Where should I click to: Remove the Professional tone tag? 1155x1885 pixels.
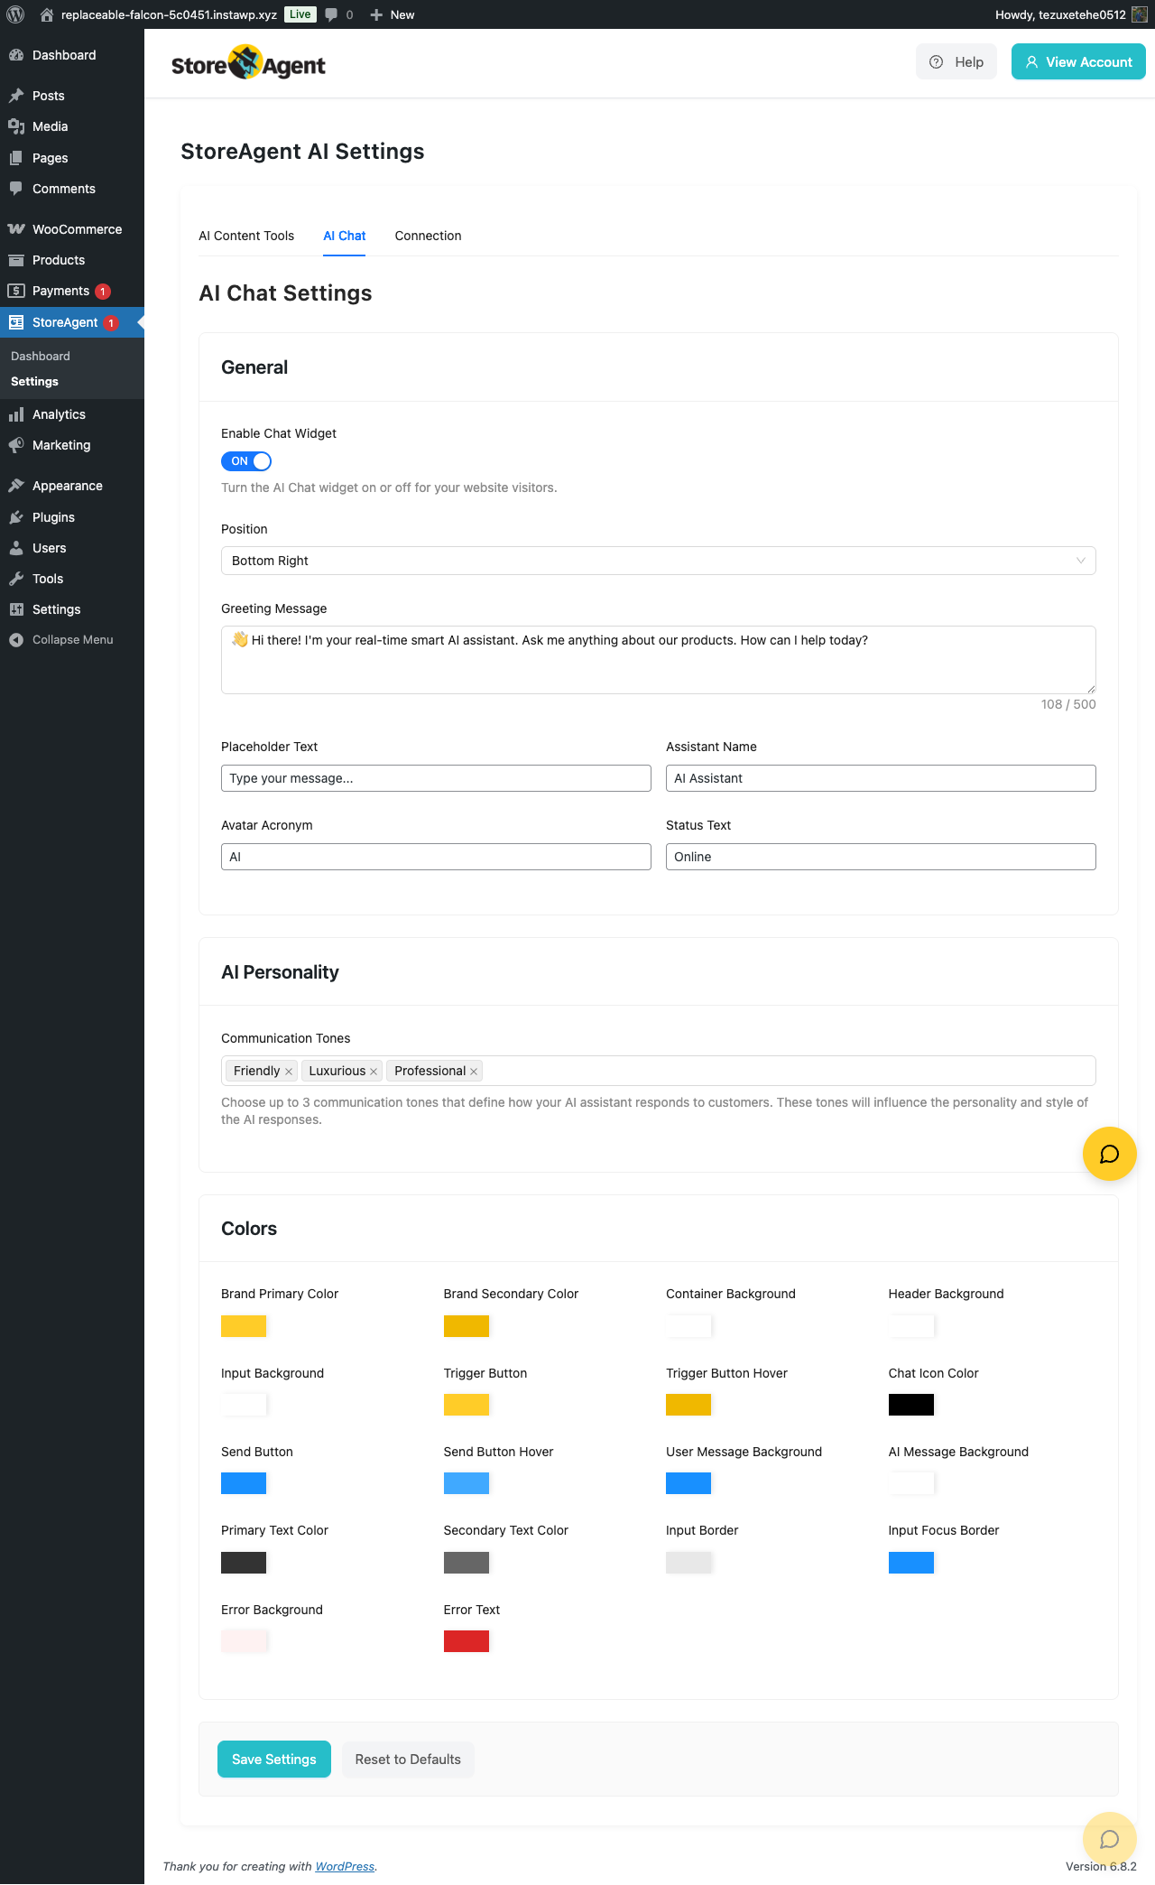point(474,1072)
